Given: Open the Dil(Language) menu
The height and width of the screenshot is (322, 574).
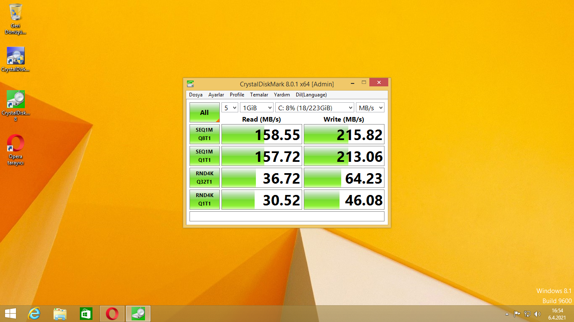Looking at the screenshot, I should (x=311, y=95).
